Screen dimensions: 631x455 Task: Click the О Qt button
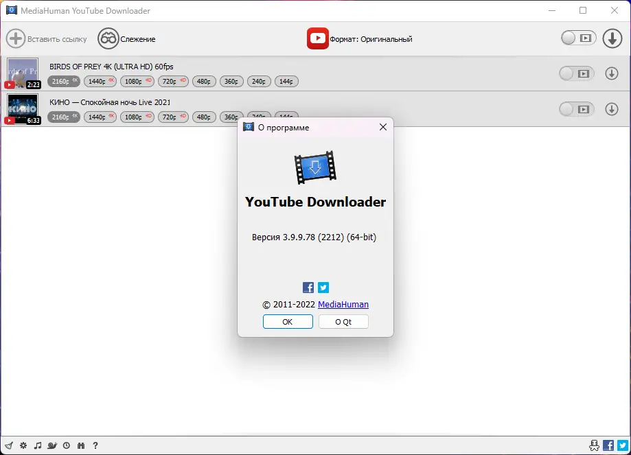pyautogui.click(x=343, y=321)
